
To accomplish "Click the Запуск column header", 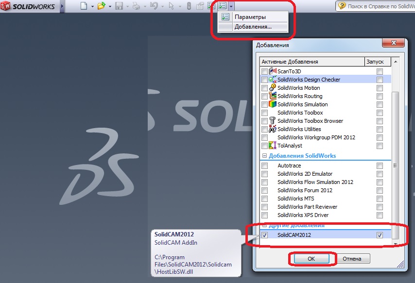I will [x=378, y=62].
